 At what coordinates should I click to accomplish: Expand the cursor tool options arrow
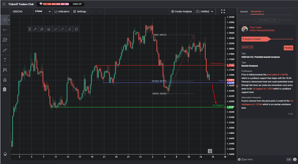tap(9, 20)
